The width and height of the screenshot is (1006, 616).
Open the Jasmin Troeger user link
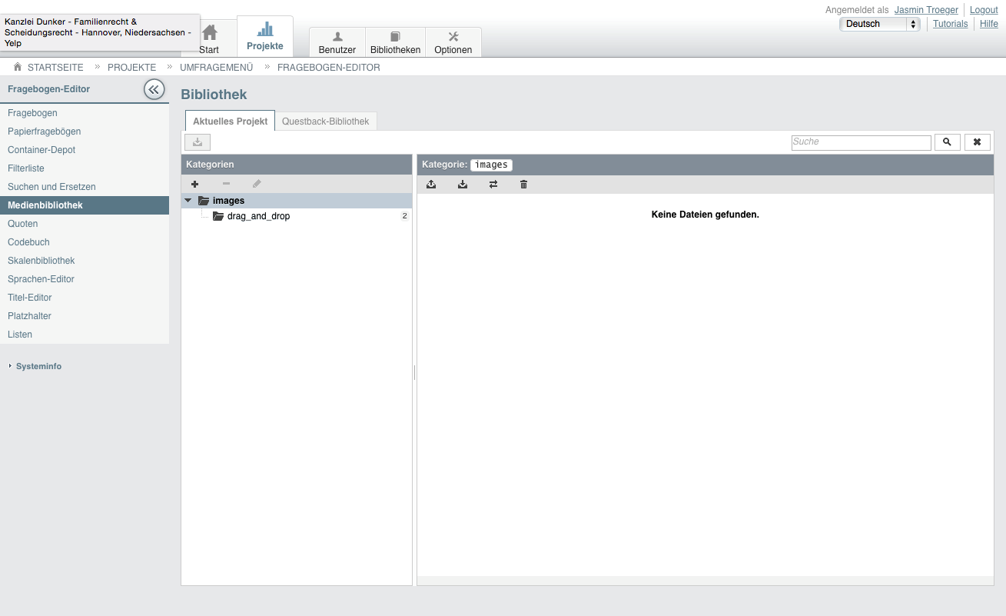[x=926, y=10]
